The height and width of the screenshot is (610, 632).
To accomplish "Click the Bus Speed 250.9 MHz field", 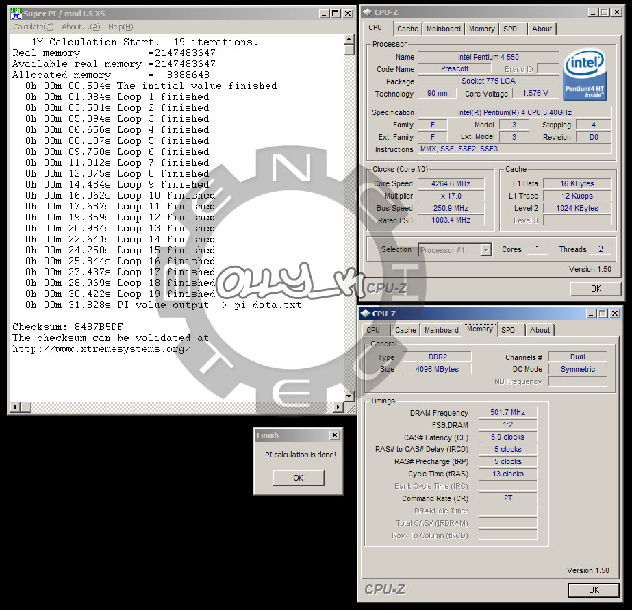I will [x=451, y=208].
